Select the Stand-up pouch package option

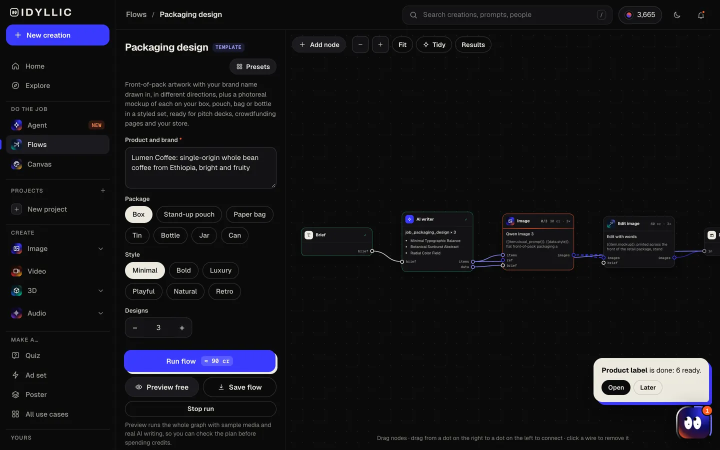click(x=189, y=214)
